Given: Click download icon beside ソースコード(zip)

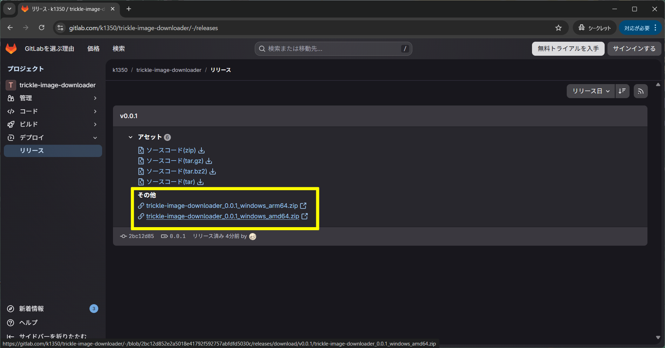Looking at the screenshot, I should coord(201,150).
